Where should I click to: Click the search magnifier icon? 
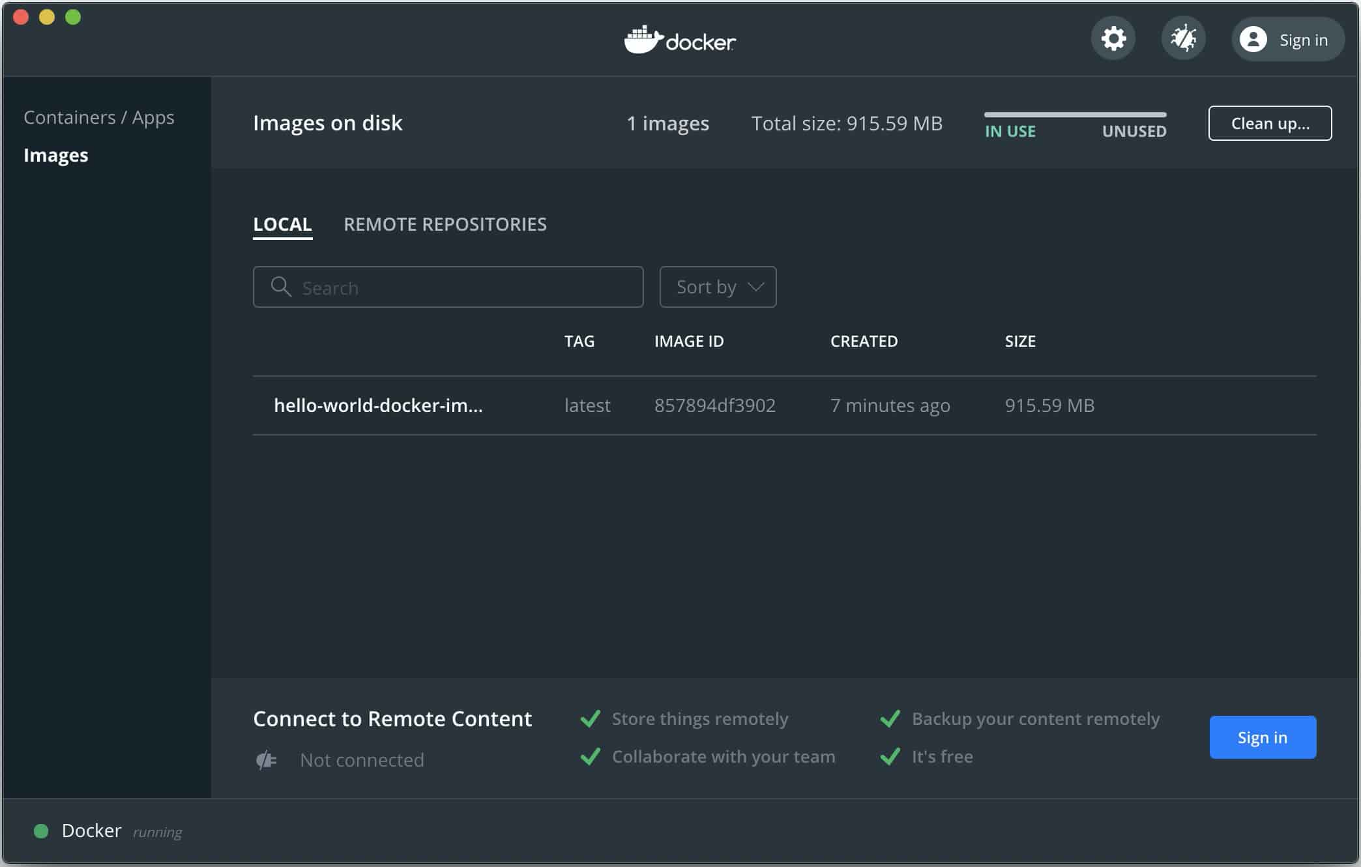[280, 287]
